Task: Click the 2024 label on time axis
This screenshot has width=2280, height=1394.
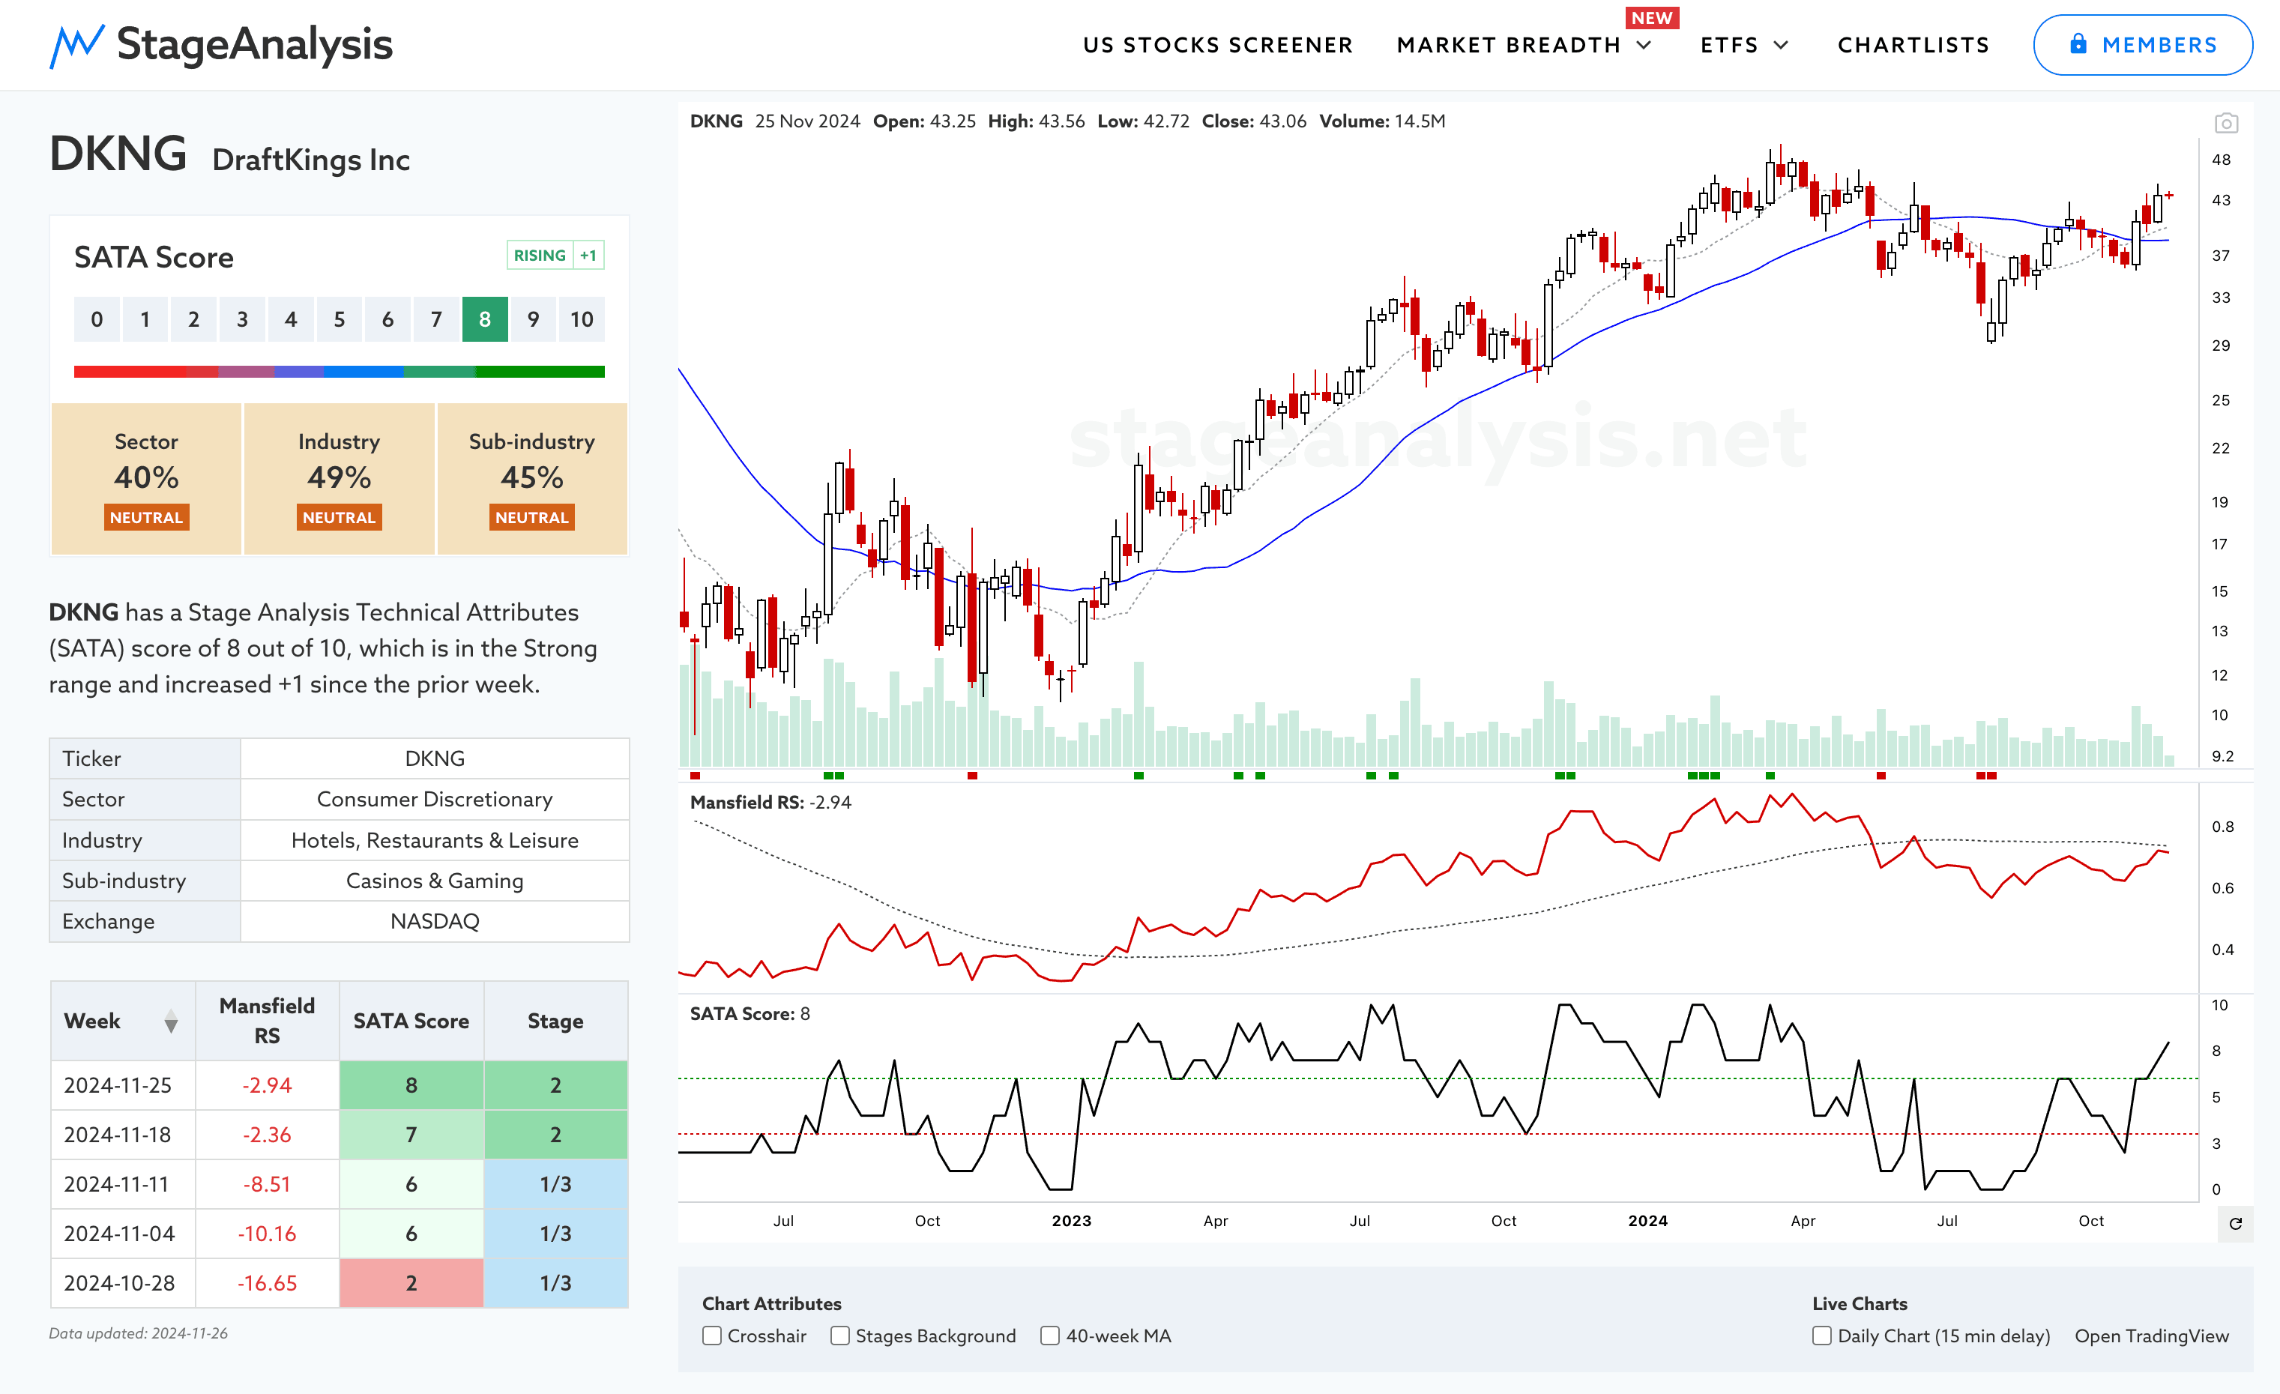Action: tap(1648, 1221)
